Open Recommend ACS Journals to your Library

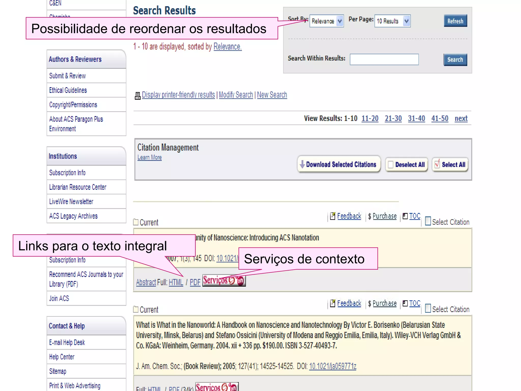(x=86, y=279)
